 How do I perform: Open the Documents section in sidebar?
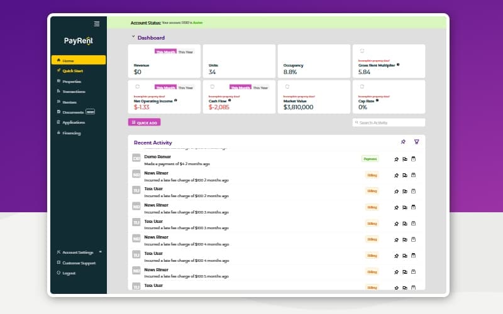[x=73, y=112]
